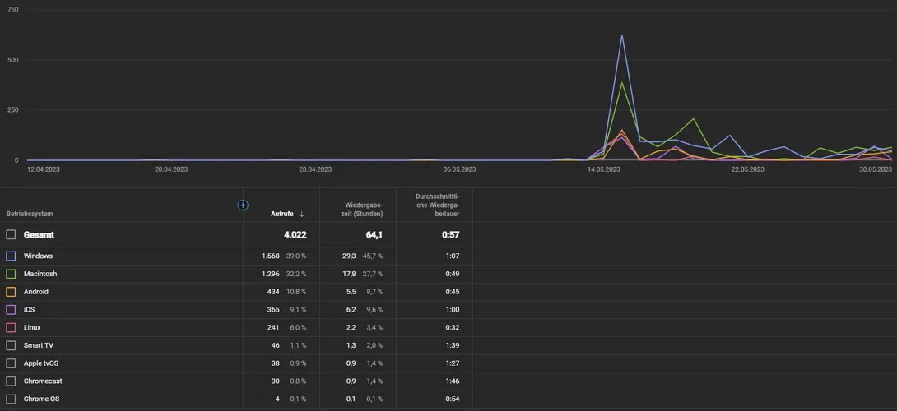
Task: Click the Betriebssystem column header
Action: coord(30,214)
